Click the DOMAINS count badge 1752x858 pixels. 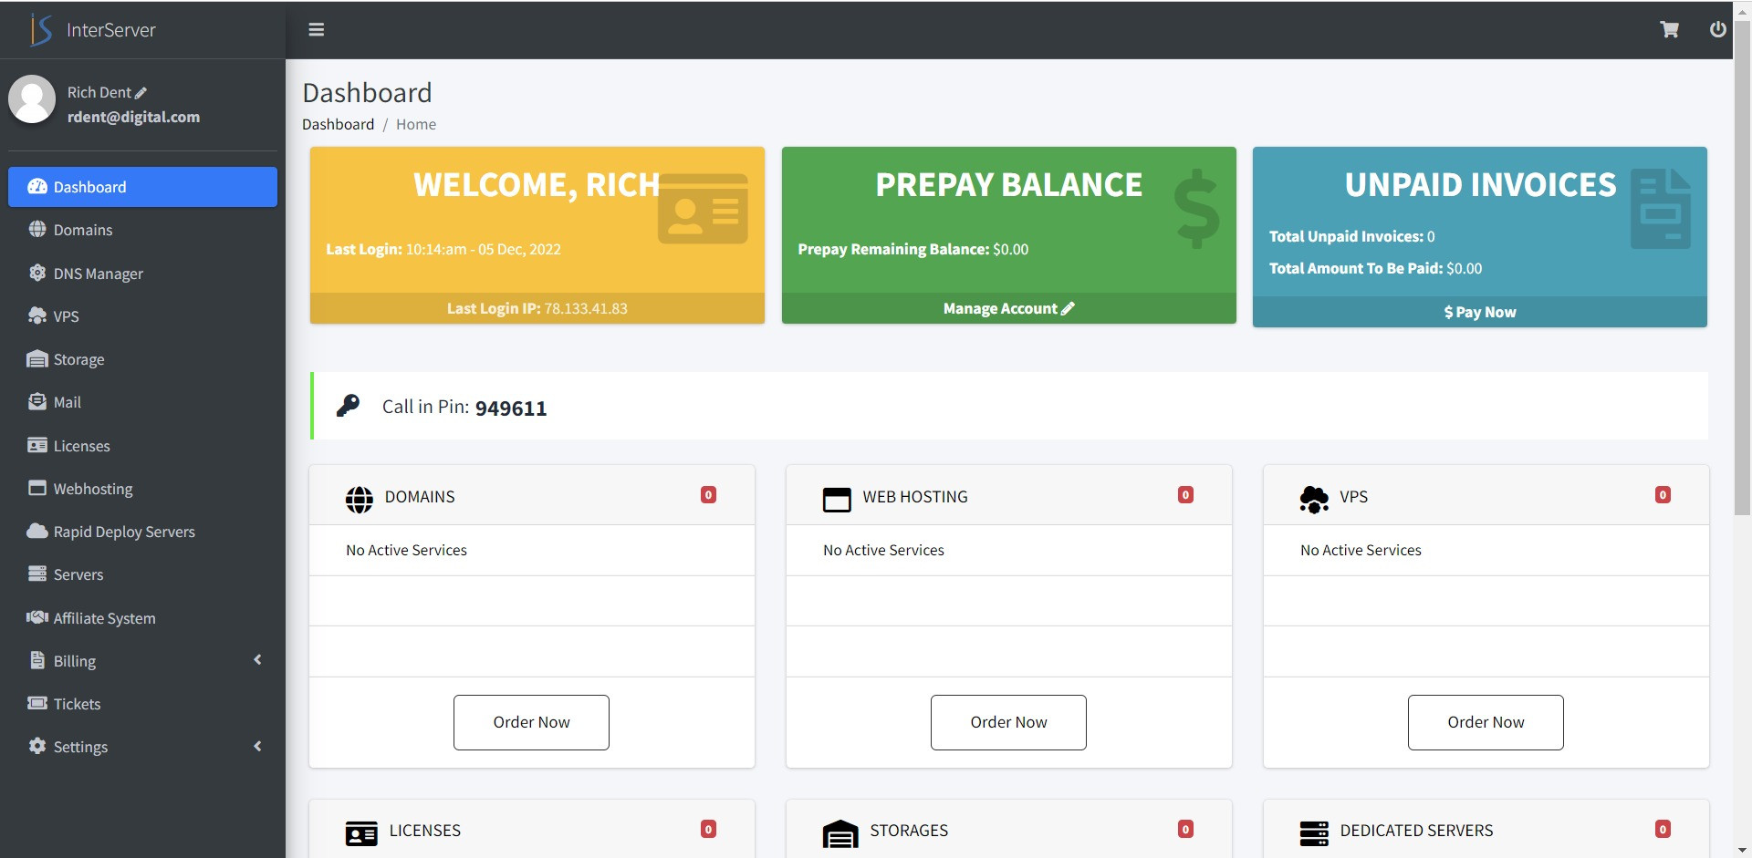(708, 495)
